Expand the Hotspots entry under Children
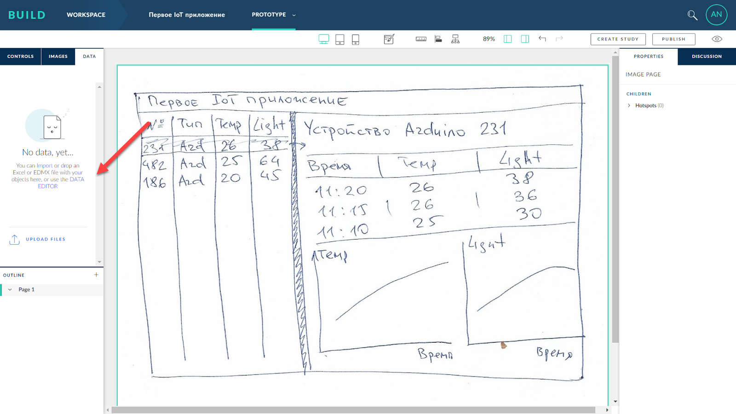This screenshot has height=414, width=736. pos(629,105)
